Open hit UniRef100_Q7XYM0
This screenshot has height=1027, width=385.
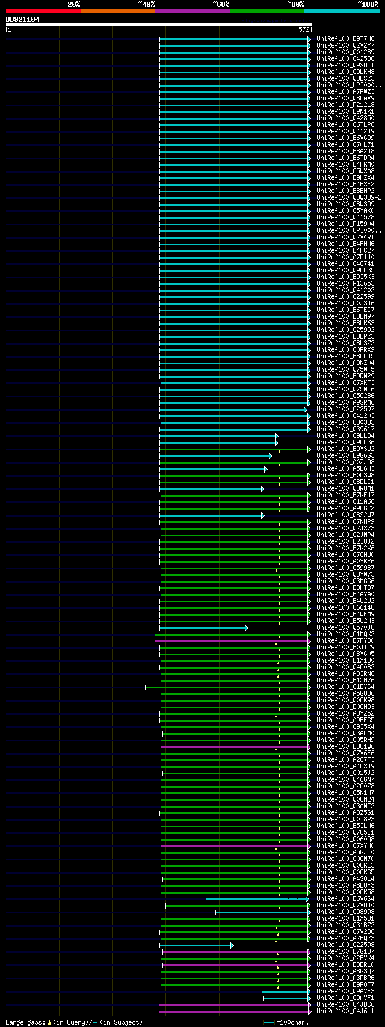345,846
